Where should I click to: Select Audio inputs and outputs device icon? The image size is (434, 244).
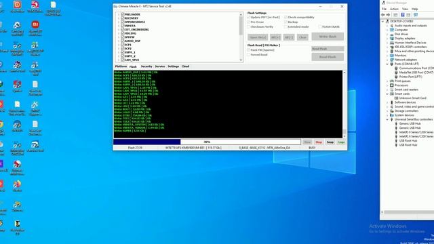392,26
